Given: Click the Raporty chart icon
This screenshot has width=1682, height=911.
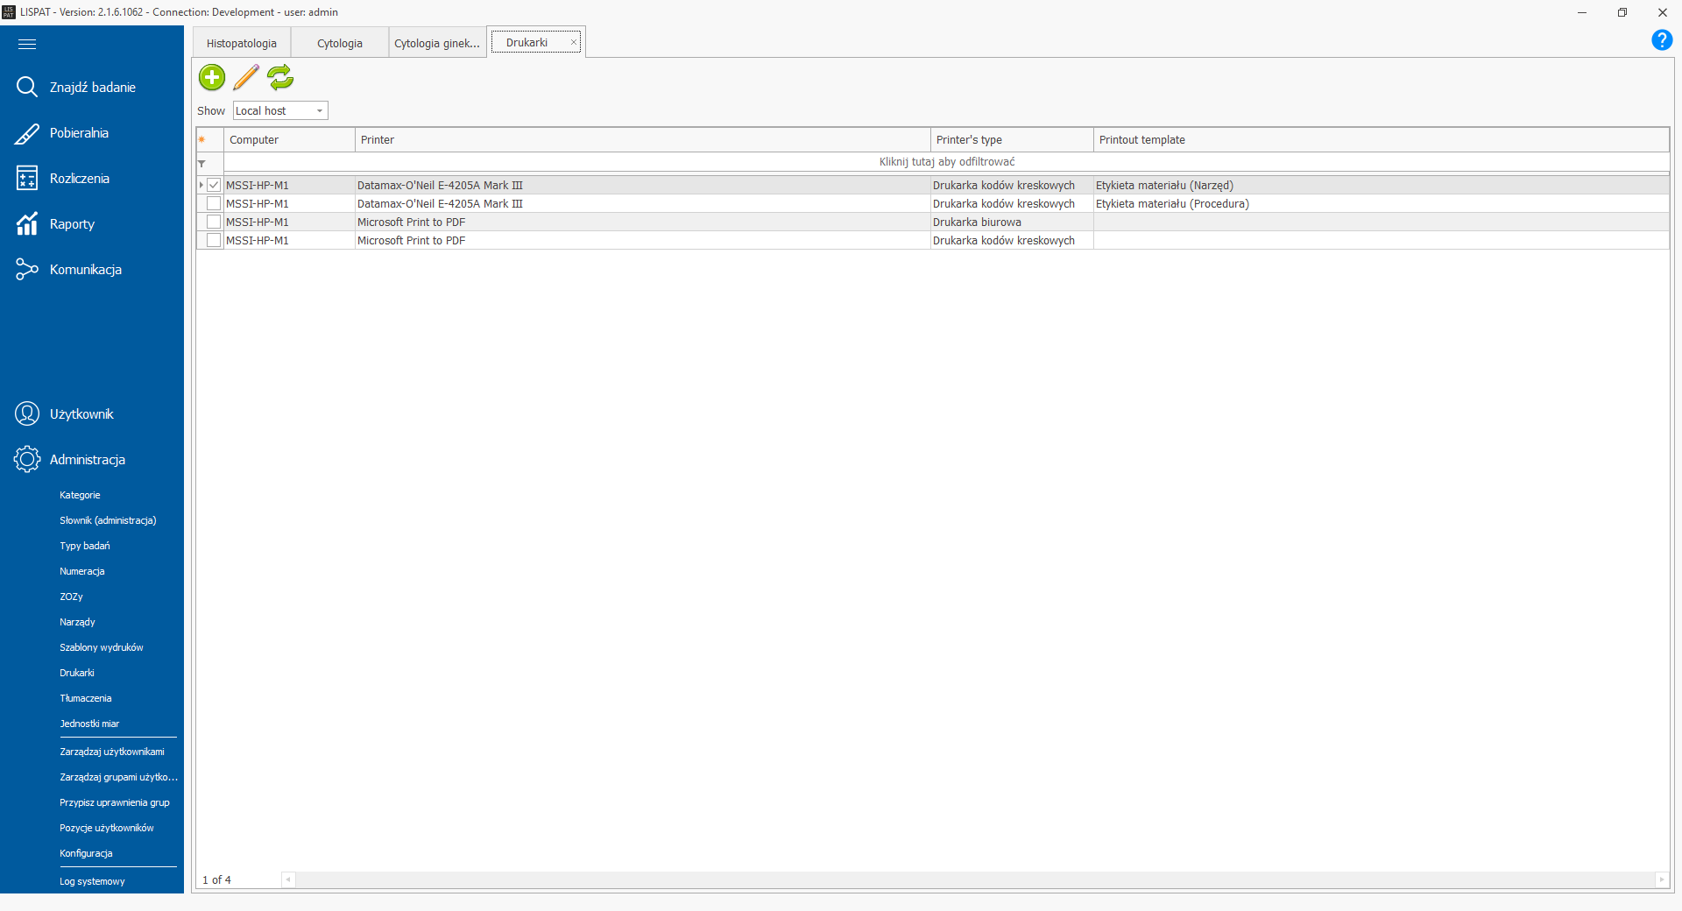Looking at the screenshot, I should tap(27, 224).
